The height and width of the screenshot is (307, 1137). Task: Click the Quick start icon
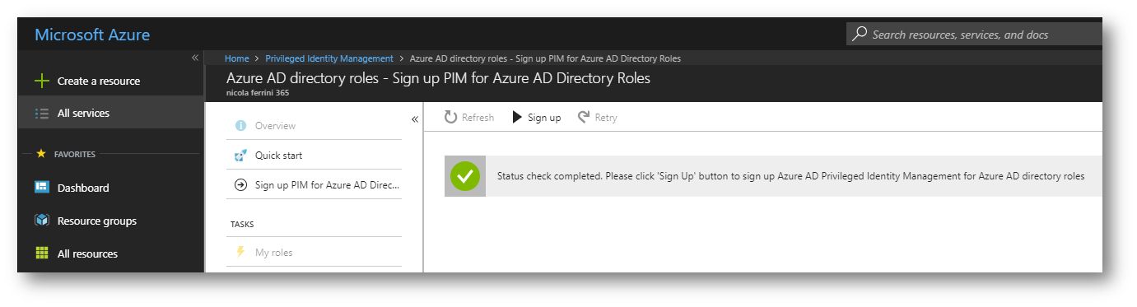(241, 156)
